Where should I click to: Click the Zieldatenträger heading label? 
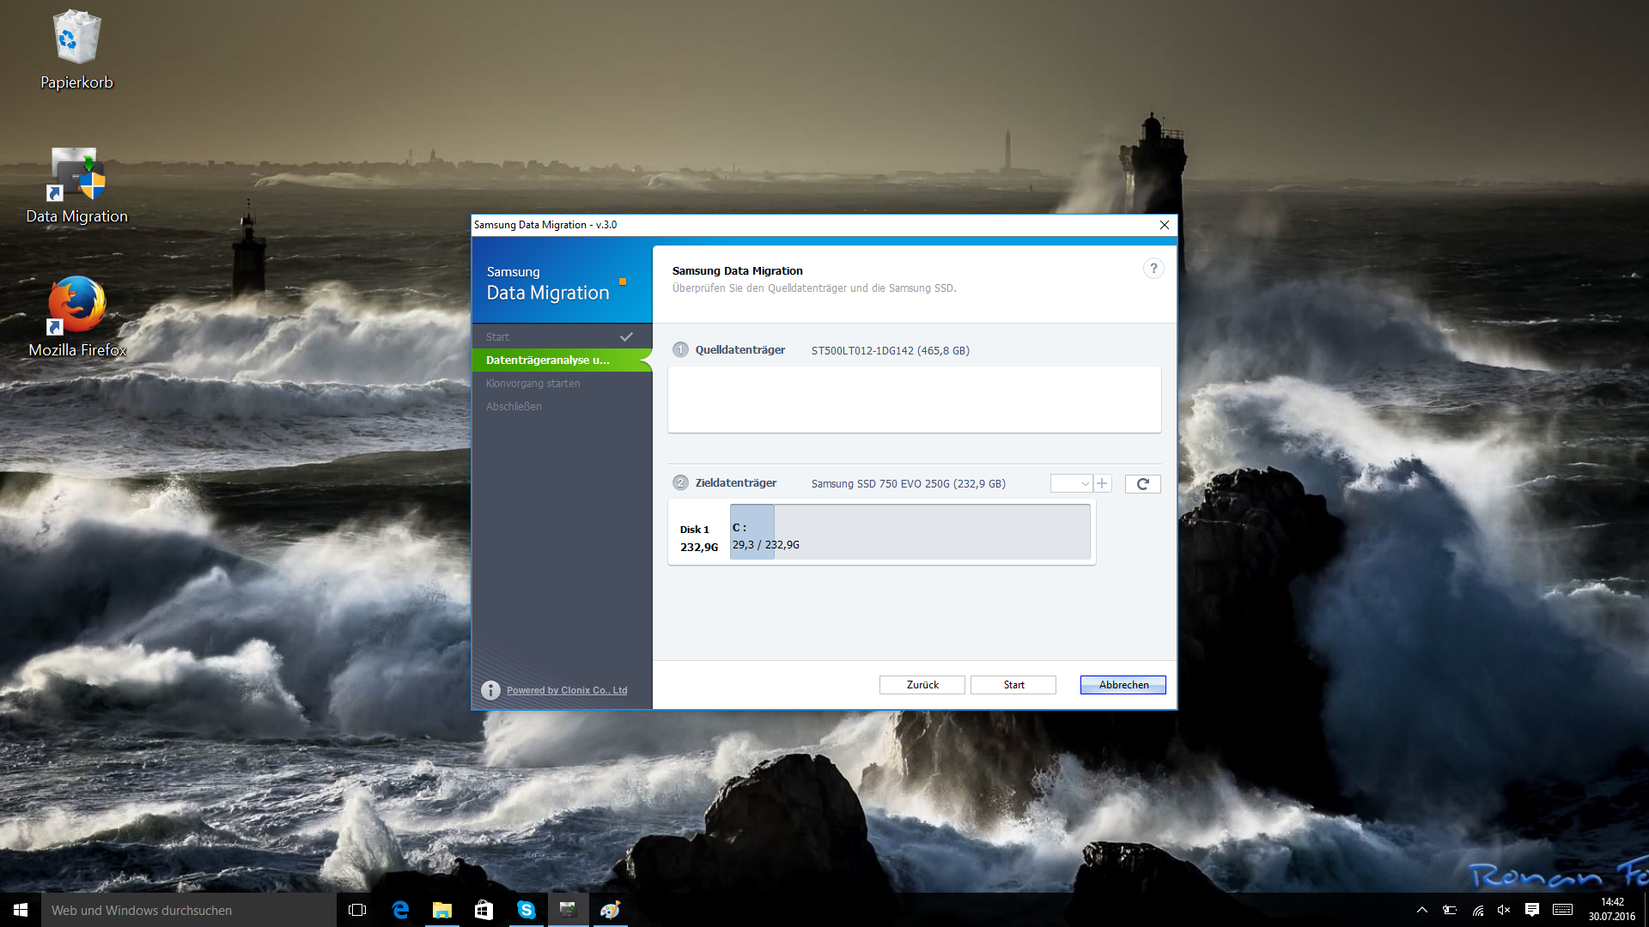[736, 482]
